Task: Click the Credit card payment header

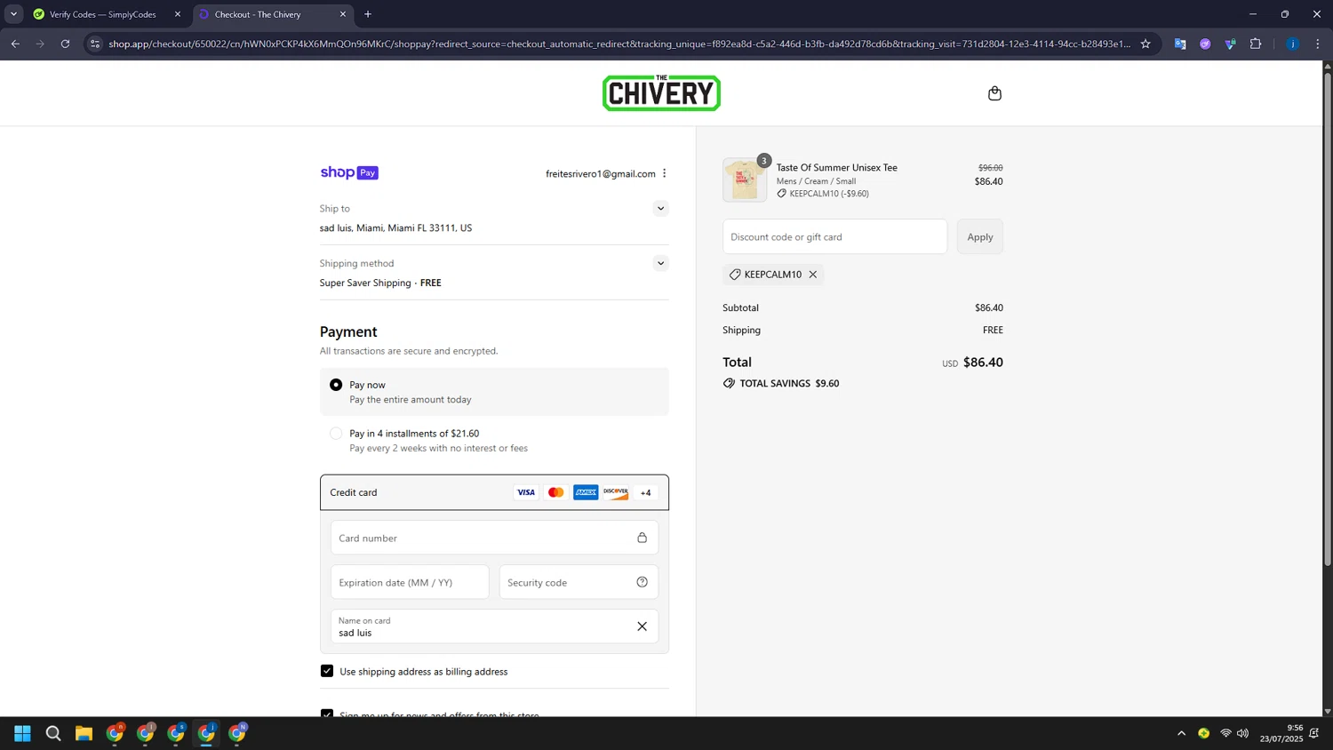Action: coord(494,492)
